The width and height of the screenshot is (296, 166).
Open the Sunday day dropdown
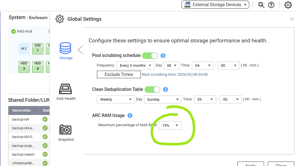coord(163,99)
